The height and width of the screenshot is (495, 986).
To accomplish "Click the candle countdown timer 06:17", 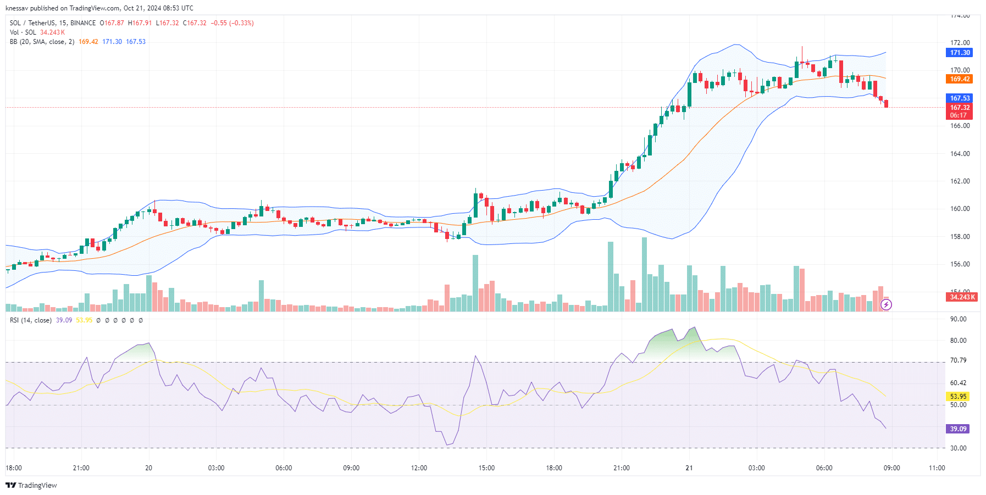I will point(958,115).
